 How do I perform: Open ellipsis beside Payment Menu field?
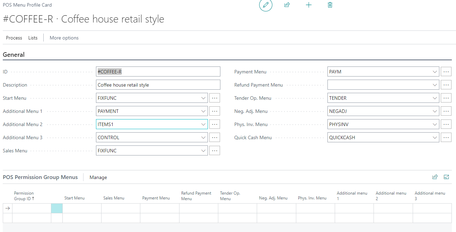446,72
